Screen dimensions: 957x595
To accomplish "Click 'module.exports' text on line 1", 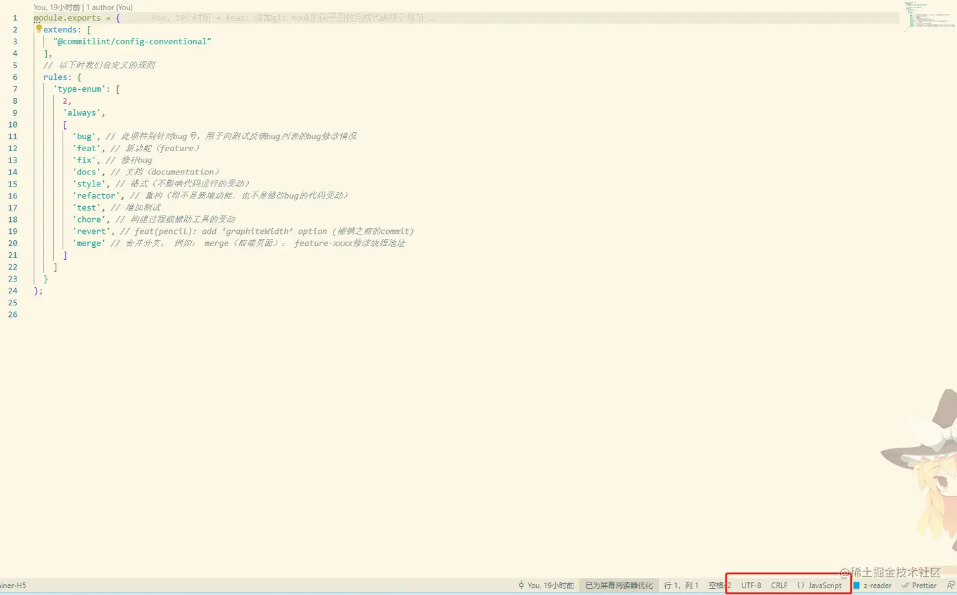I will tap(67, 18).
